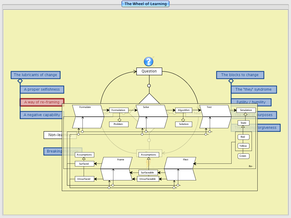
Task: Choose the Futility / humility item
Action: pos(251,102)
